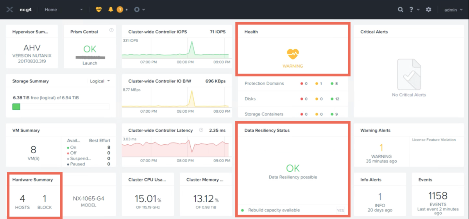Open the Logical storage view dropdown
This screenshot has height=219, width=469.
pos(100,81)
